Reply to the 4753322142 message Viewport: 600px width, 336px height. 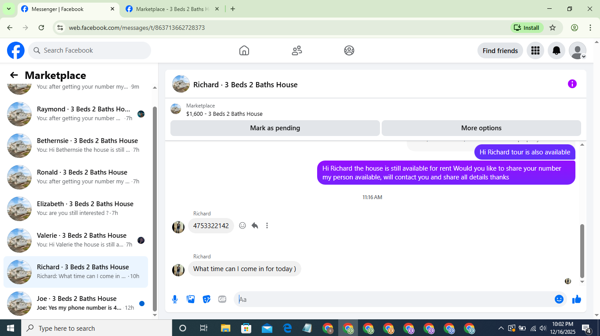pyautogui.click(x=255, y=225)
